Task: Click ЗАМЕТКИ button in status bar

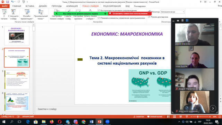Action: coord(139,117)
